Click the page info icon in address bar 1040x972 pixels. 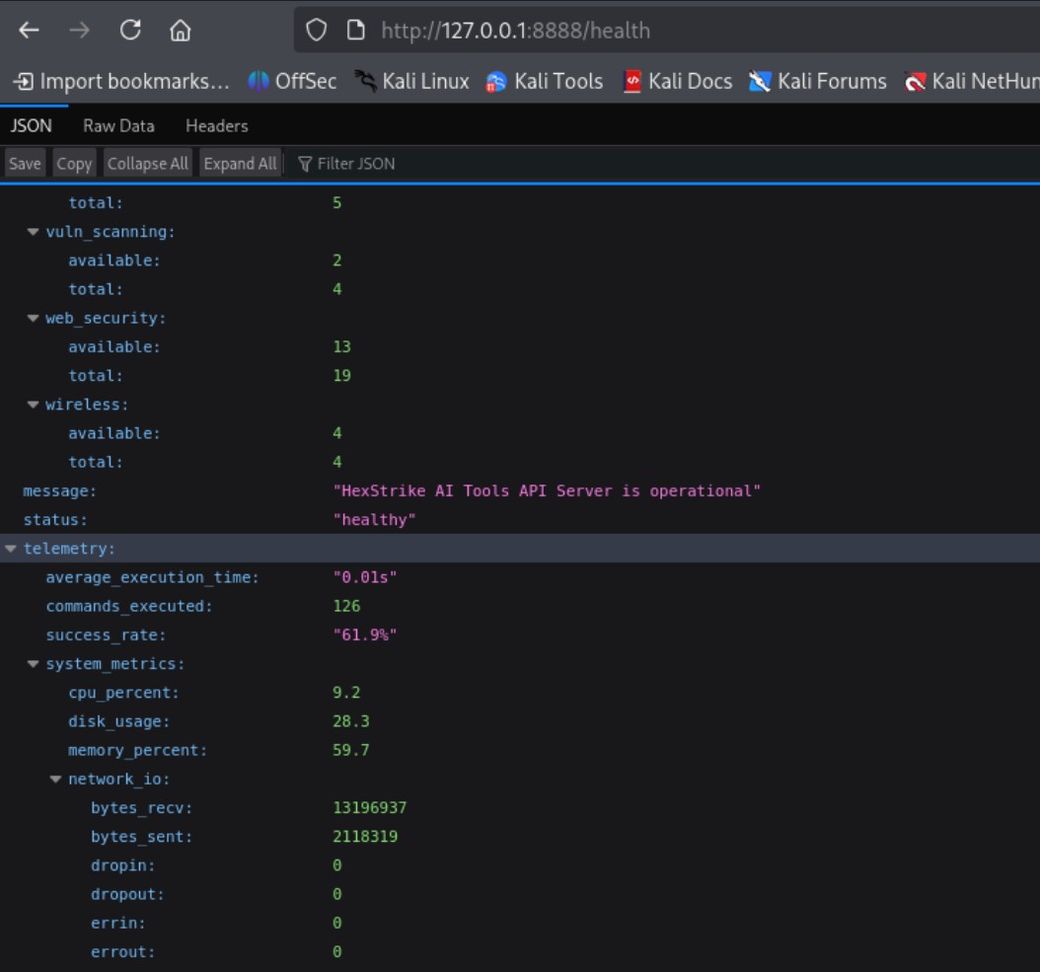click(356, 31)
